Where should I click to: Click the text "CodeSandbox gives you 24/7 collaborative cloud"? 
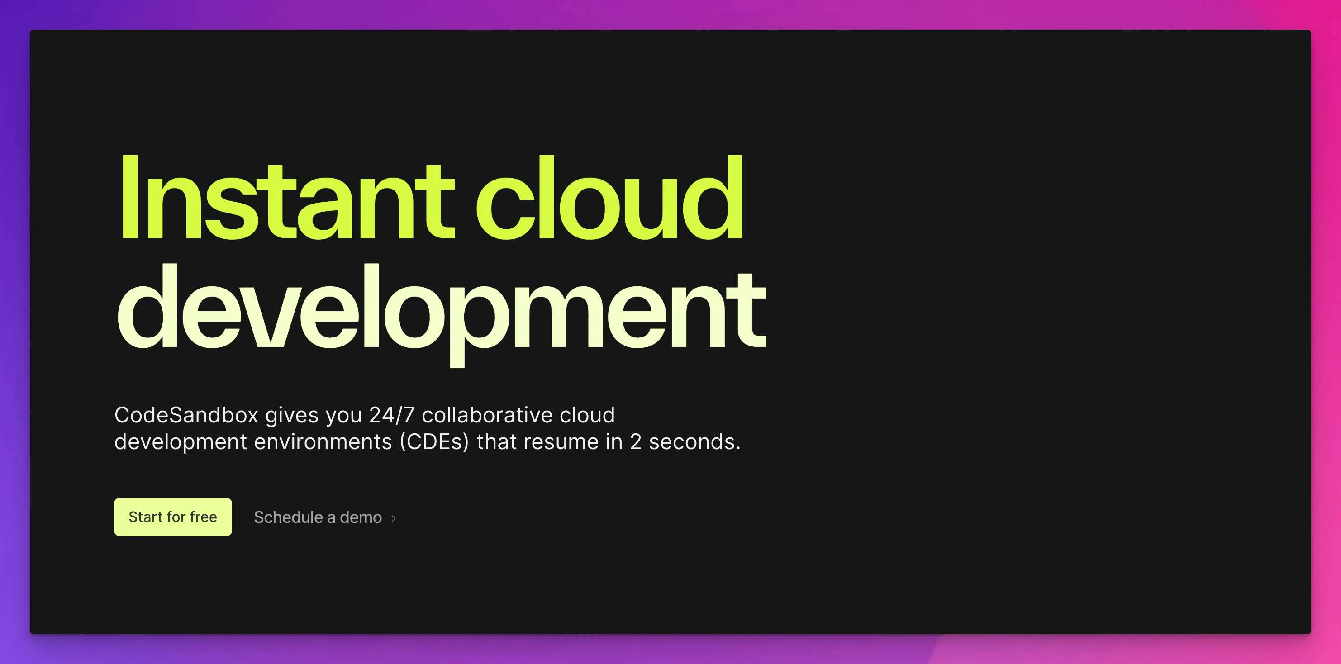(364, 415)
